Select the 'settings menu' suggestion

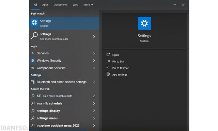(64, 118)
